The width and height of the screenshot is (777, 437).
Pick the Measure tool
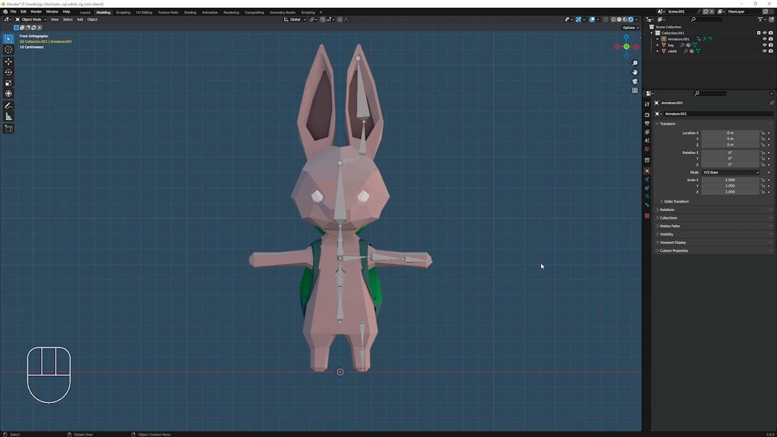(x=8, y=117)
